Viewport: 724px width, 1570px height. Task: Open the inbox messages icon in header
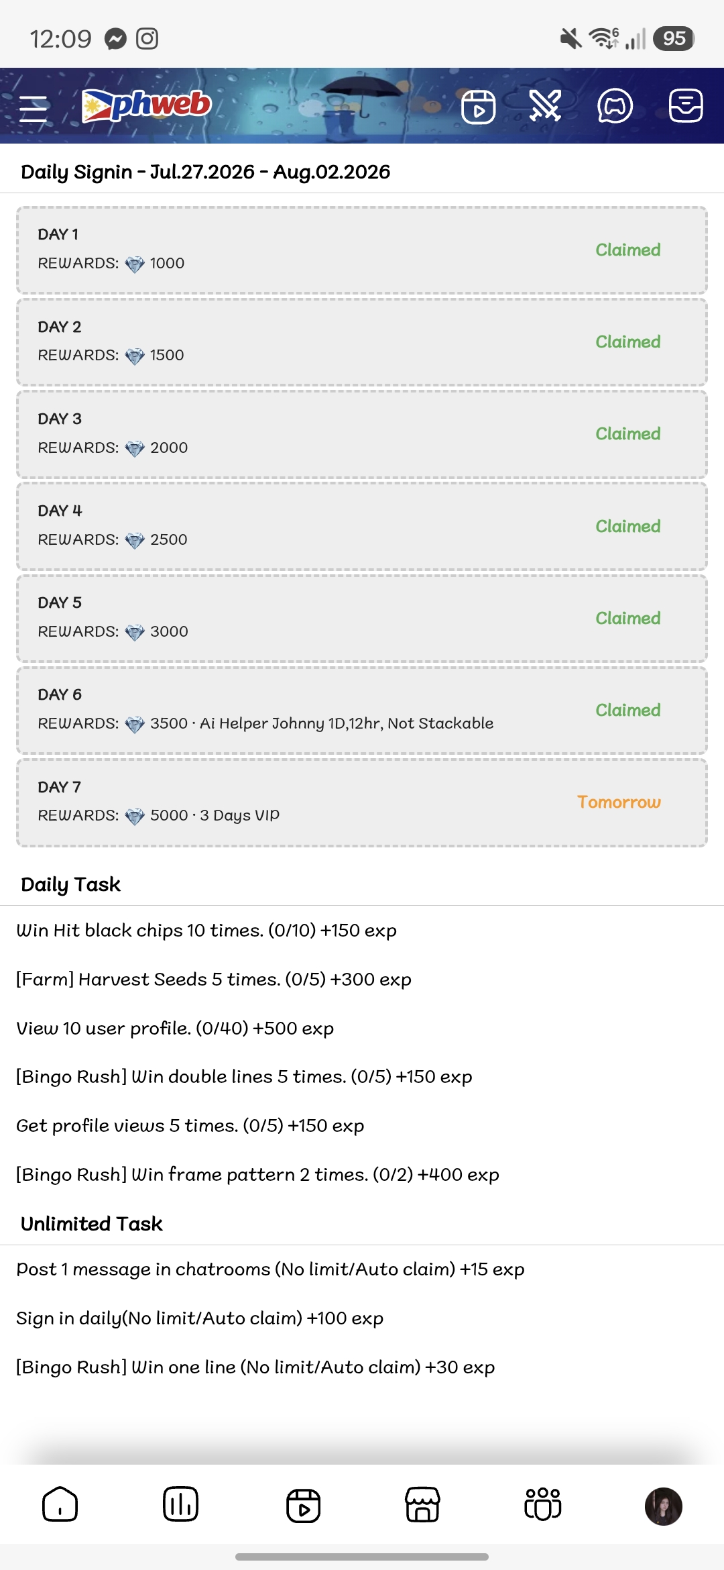coord(686,106)
